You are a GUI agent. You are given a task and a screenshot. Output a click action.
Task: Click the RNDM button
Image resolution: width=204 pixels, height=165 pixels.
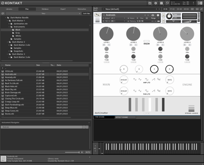pos(146,41)
